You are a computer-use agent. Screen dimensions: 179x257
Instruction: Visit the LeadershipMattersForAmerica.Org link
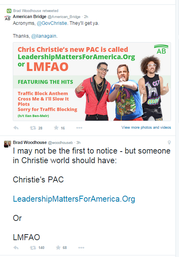(74, 199)
